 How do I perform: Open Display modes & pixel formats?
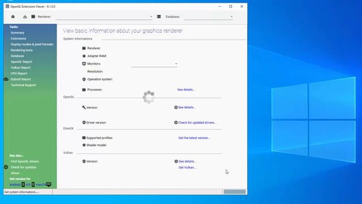[x=32, y=44]
